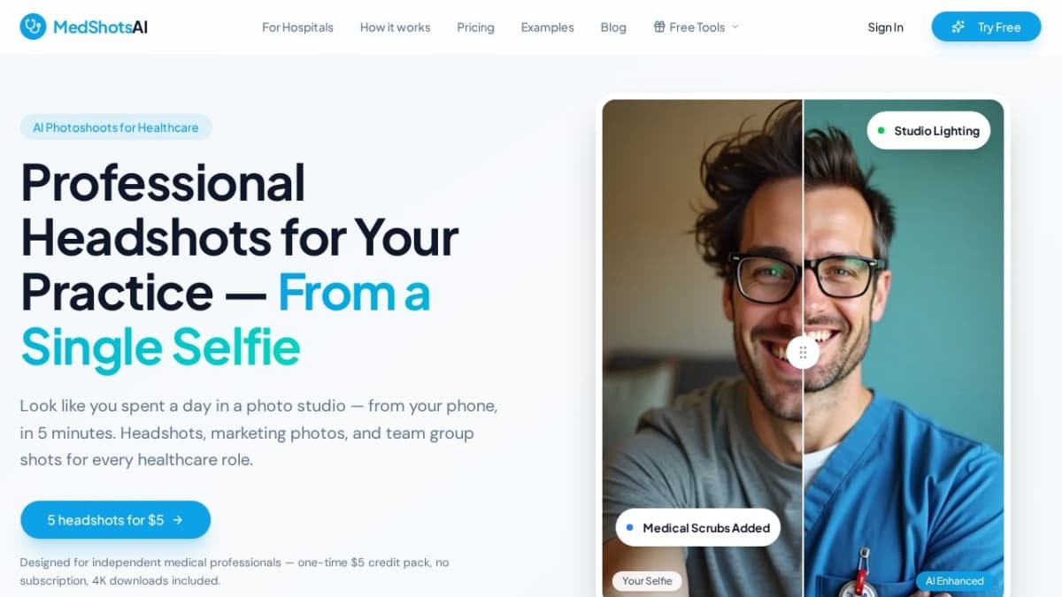Image resolution: width=1062 pixels, height=597 pixels.
Task: Expand the Free Tools dropdown chevron
Action: click(x=735, y=27)
